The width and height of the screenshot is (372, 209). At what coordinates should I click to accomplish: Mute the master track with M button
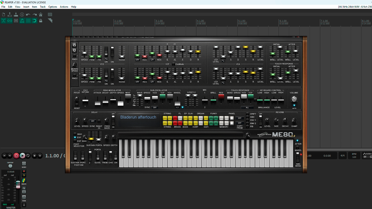point(24,171)
